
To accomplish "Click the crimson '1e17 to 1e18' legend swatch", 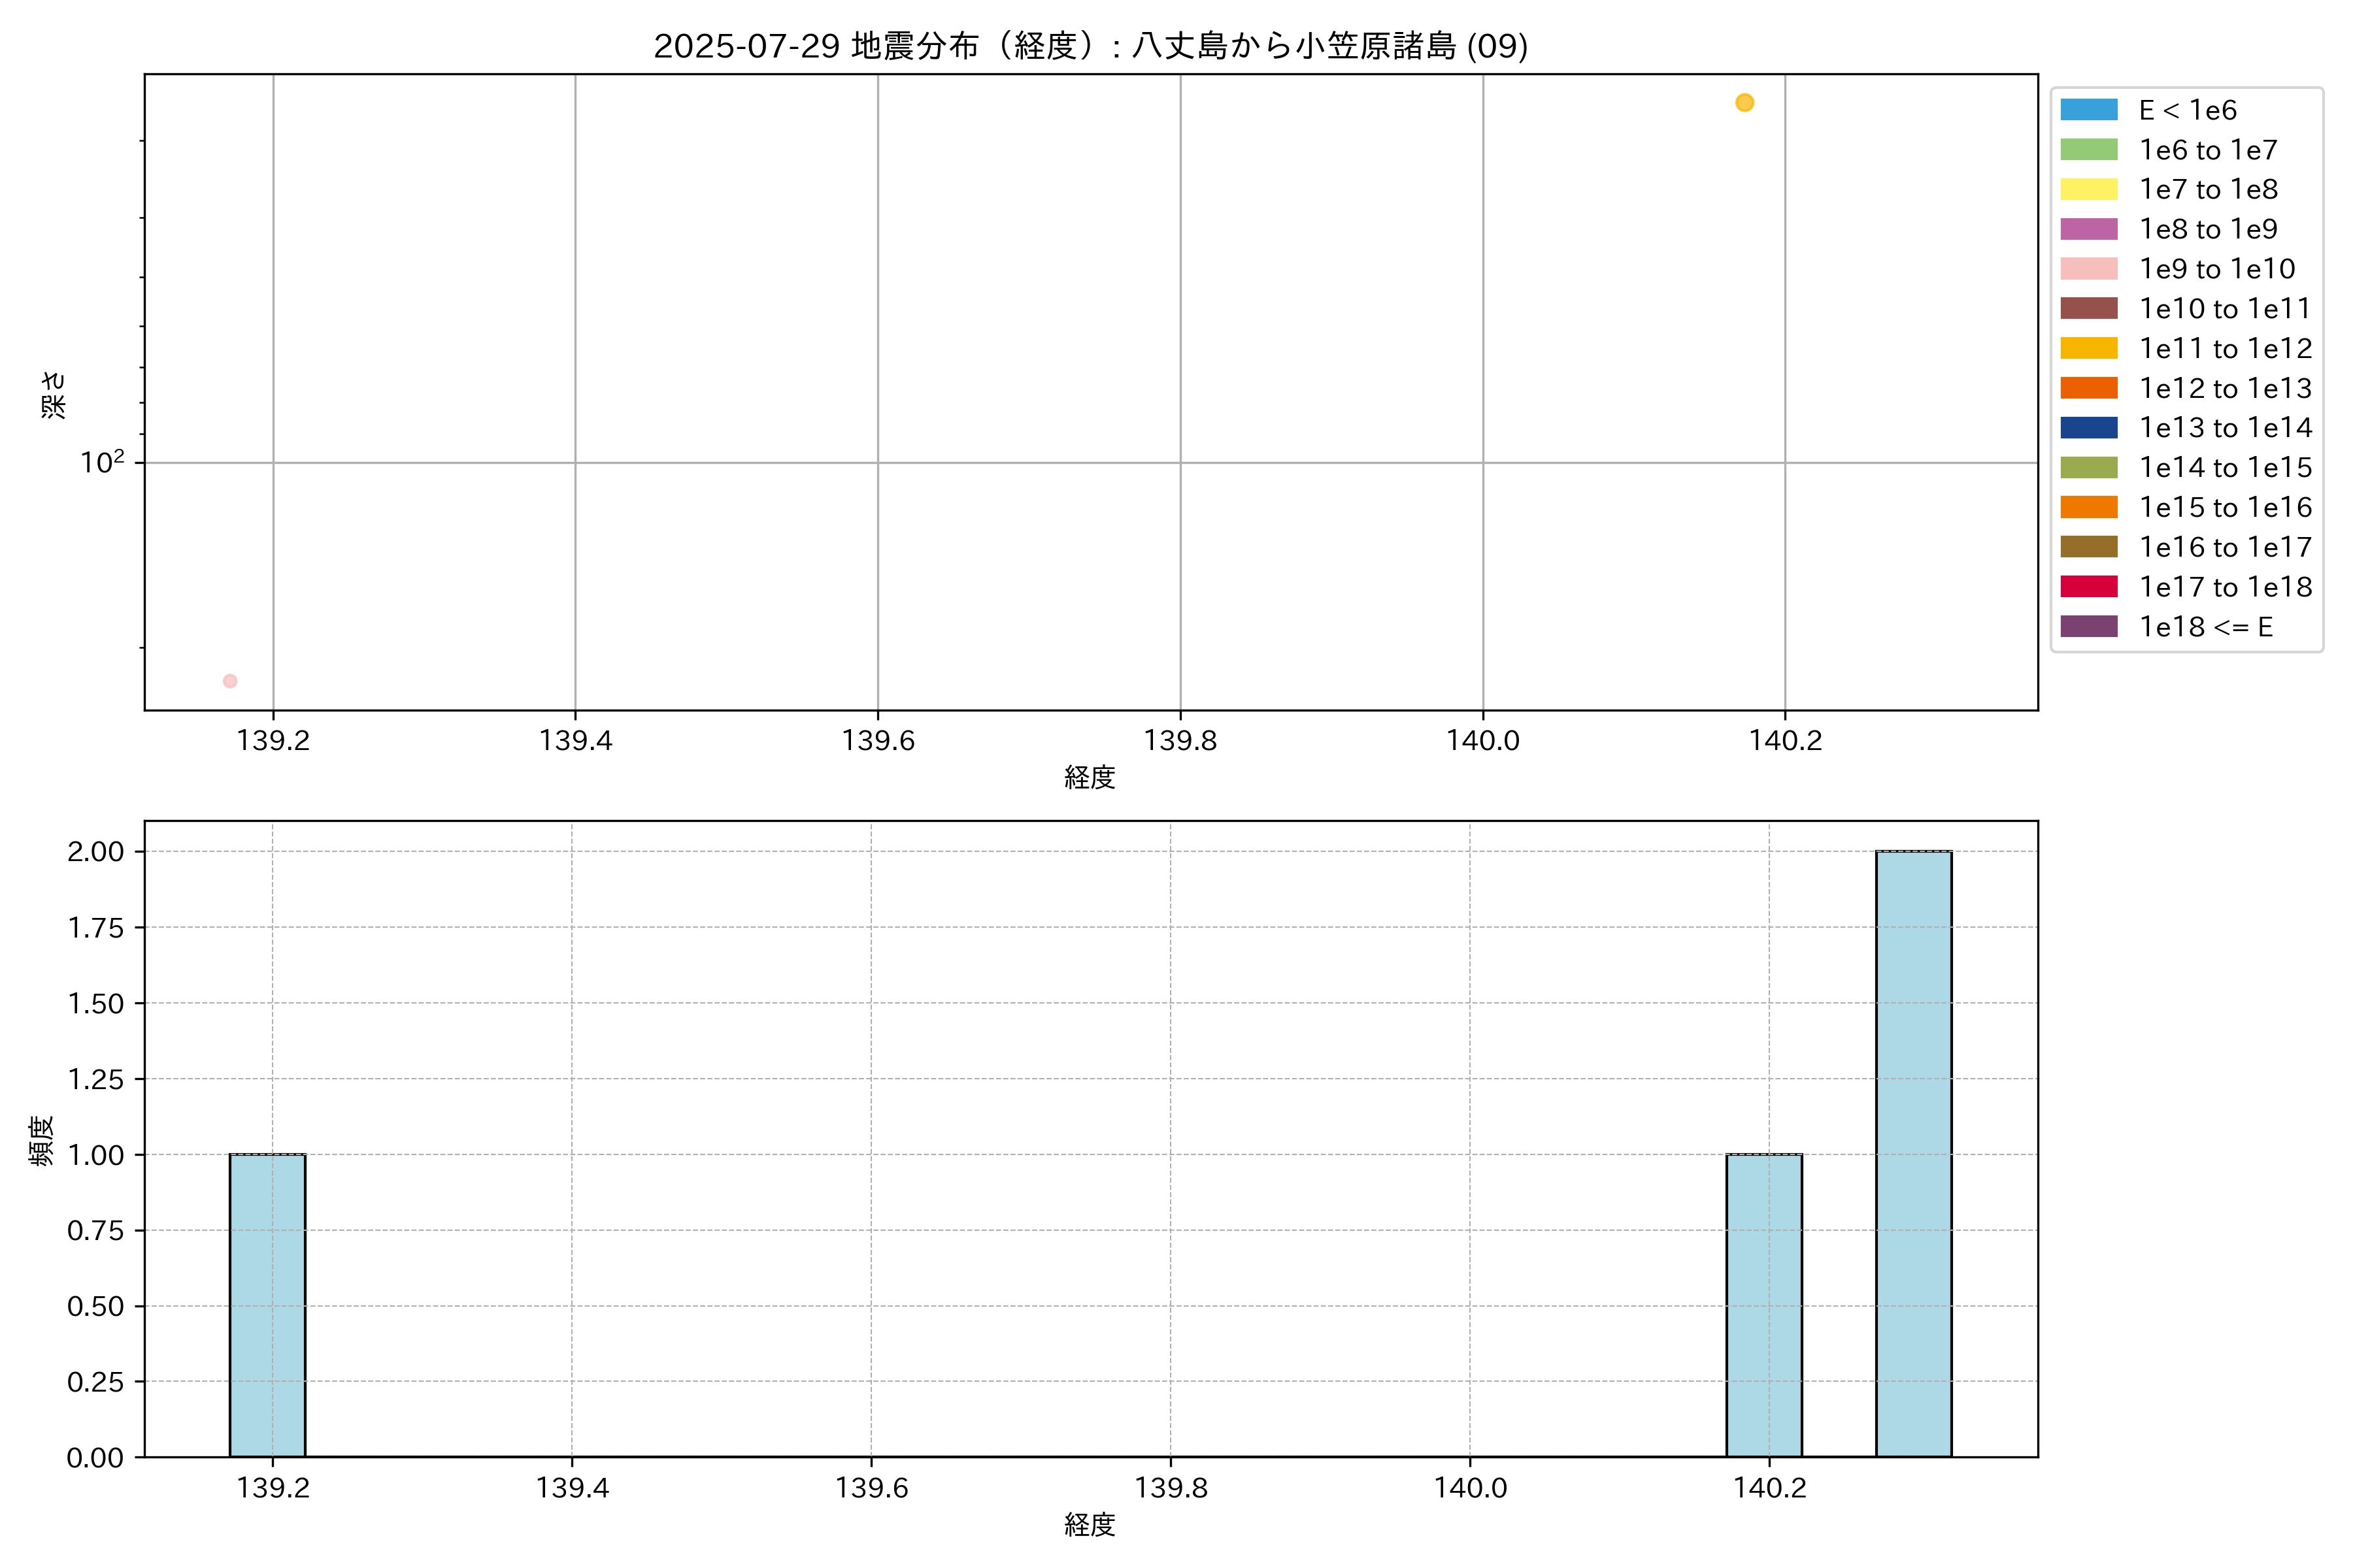I will click(x=2089, y=587).
